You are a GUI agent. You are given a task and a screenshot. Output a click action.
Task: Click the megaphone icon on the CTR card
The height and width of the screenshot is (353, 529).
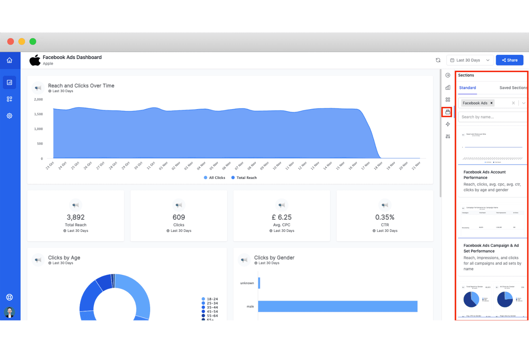(x=385, y=205)
